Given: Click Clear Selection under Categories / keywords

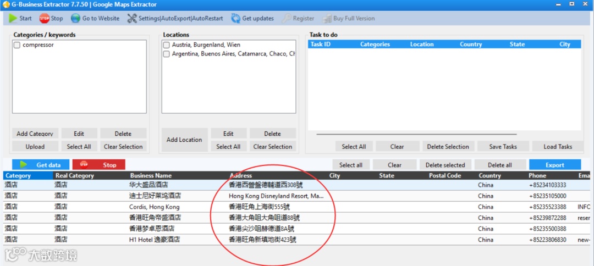Looking at the screenshot, I should [123, 146].
